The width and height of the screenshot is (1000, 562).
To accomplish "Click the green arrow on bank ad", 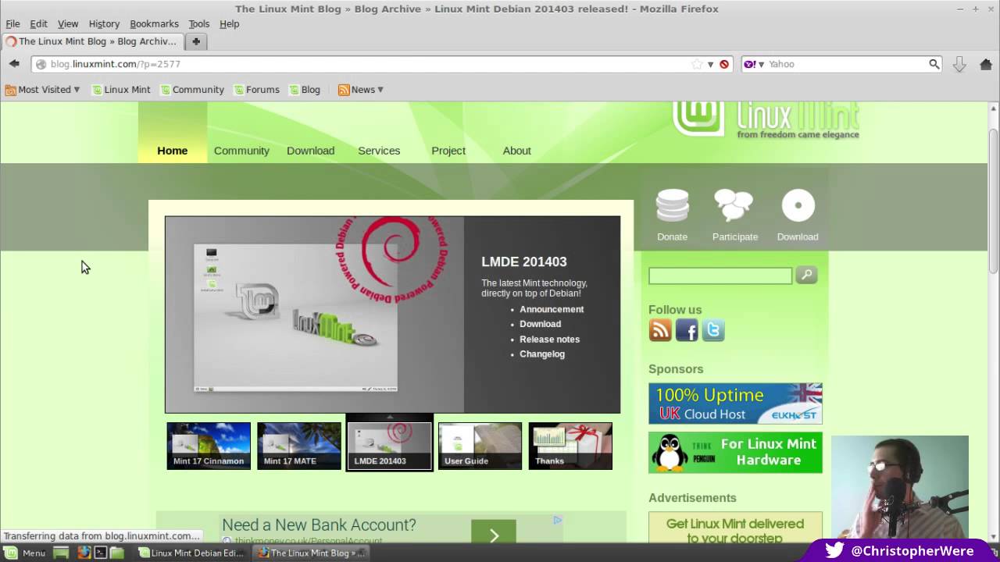I will [494, 533].
